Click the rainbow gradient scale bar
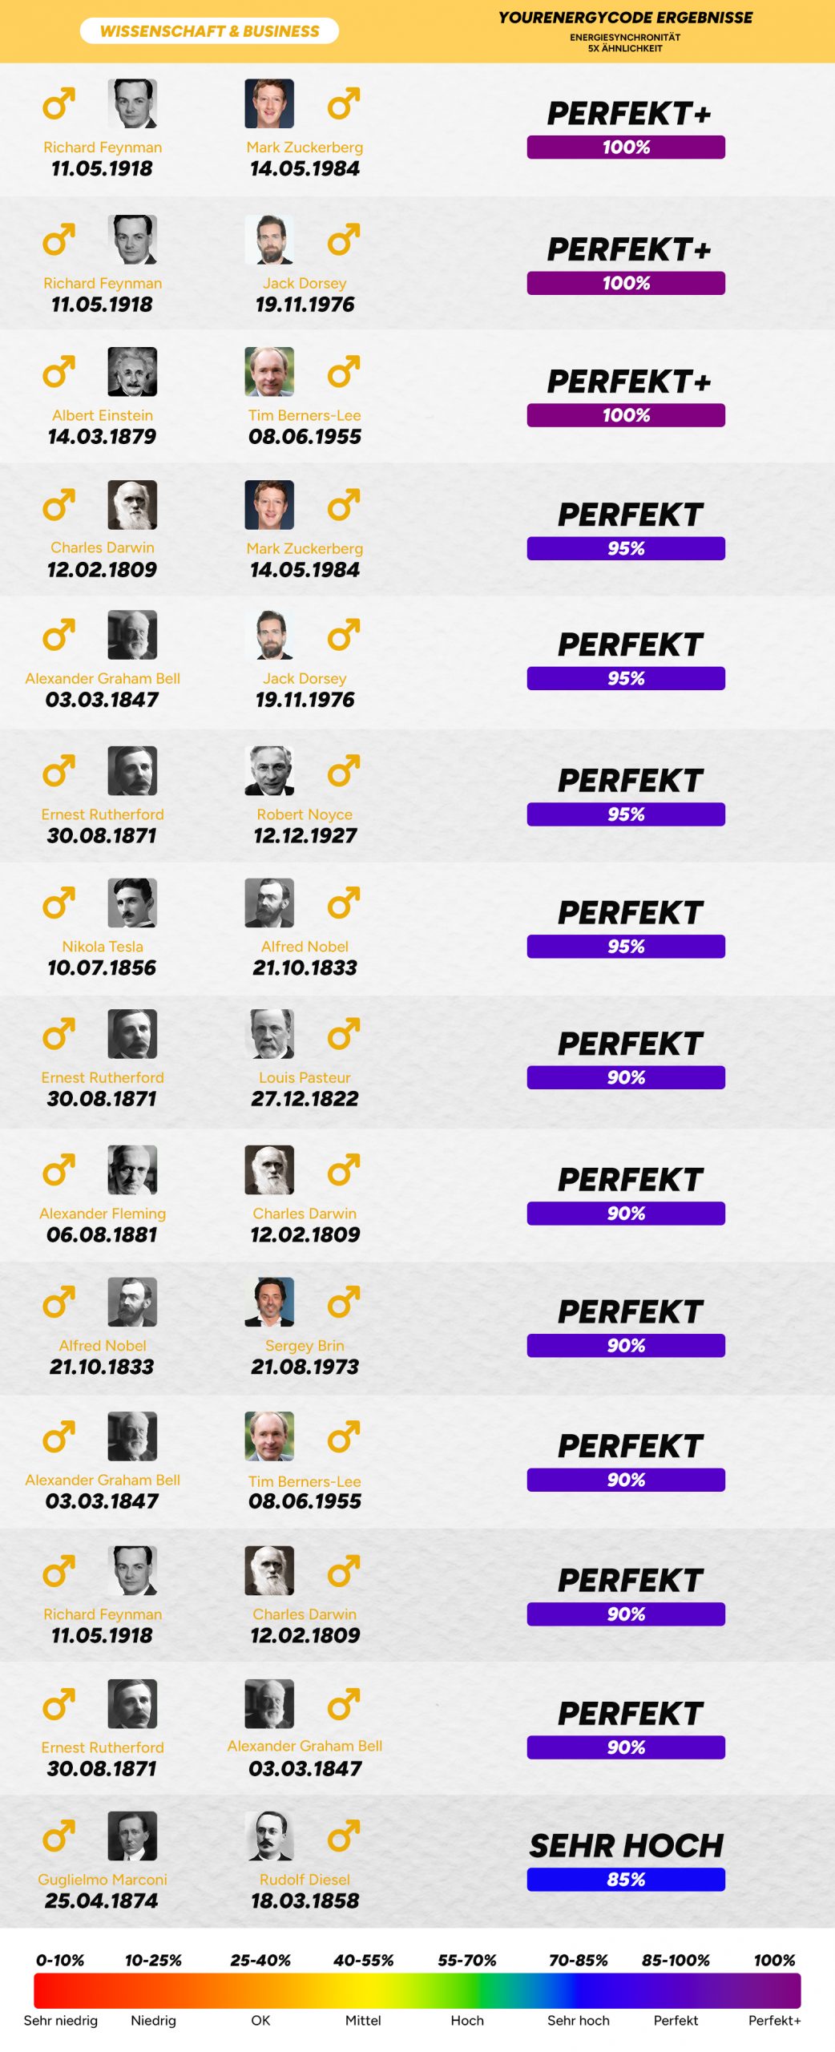Image resolution: width=835 pixels, height=2052 pixels. click(x=417, y=1990)
